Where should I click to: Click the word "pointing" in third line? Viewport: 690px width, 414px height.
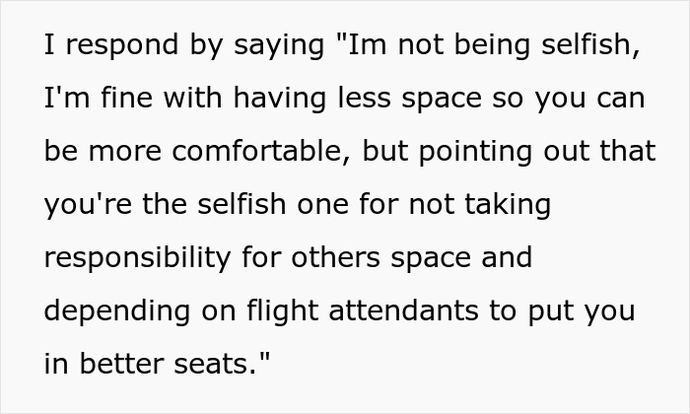[476, 152]
